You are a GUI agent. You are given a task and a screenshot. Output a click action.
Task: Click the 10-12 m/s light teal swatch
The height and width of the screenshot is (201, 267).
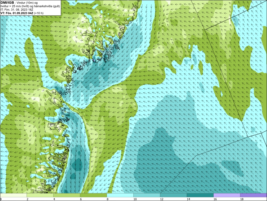[x=147, y=195]
